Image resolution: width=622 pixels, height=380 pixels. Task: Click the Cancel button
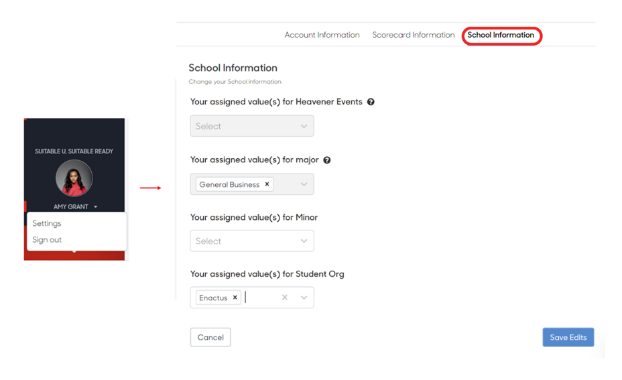click(210, 337)
